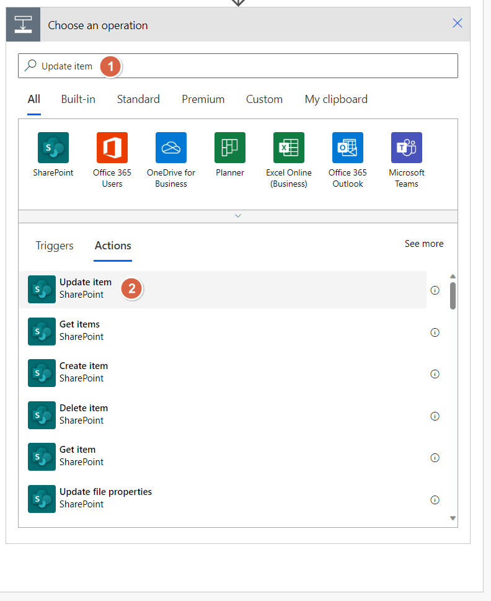Click SharePoint icon beside Delete item

coord(42,415)
